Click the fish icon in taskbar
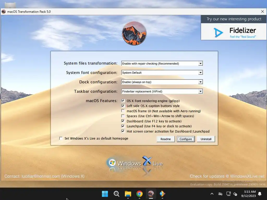The width and height of the screenshot is (267, 200). point(162,194)
